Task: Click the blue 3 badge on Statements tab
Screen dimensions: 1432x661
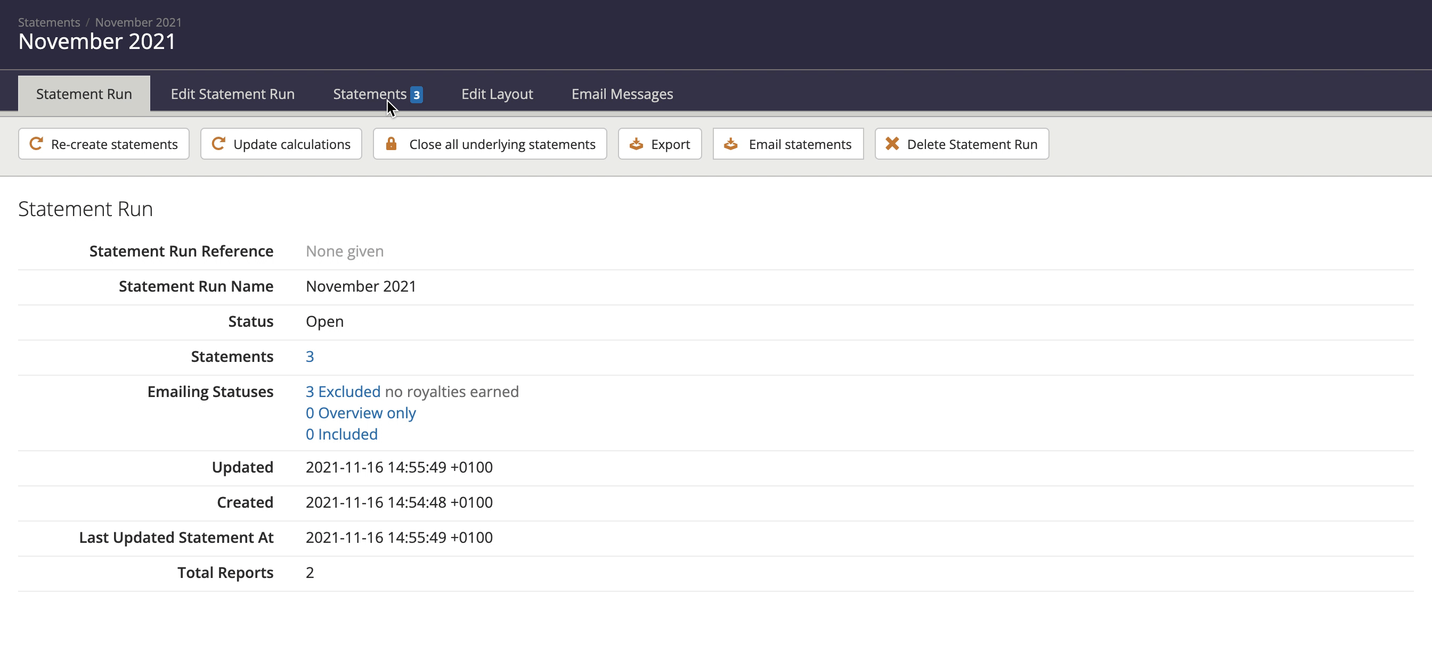Action: pyautogui.click(x=416, y=94)
